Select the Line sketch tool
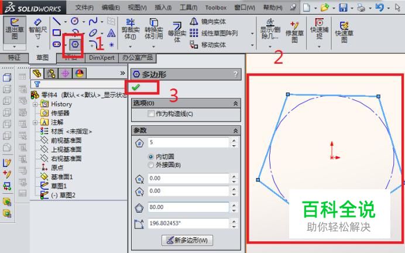405x253 pixels. [57, 21]
